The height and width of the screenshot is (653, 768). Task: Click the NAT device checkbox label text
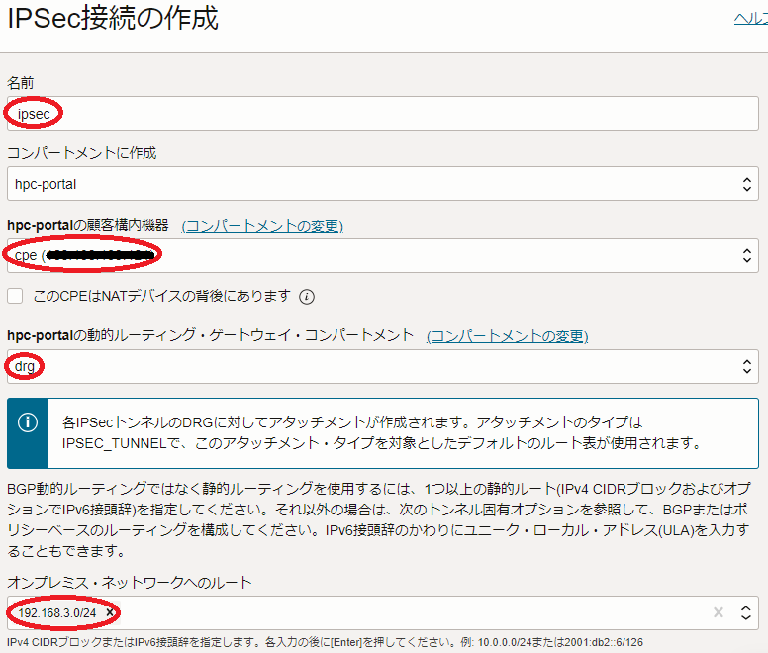[x=158, y=296]
